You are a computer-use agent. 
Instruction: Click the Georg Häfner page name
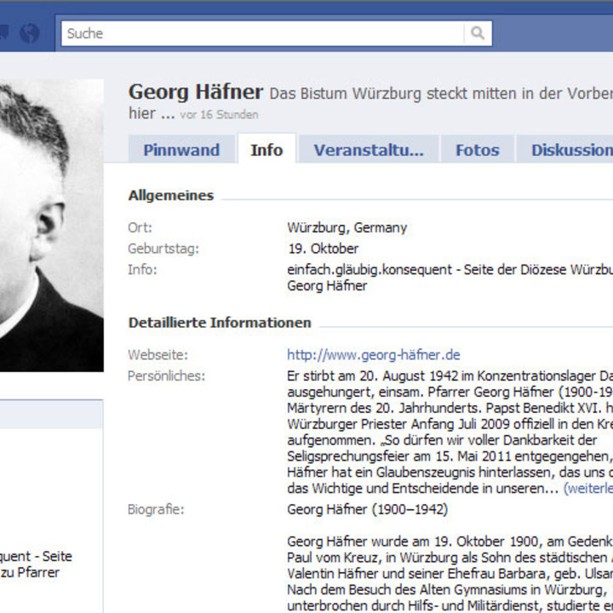(196, 92)
